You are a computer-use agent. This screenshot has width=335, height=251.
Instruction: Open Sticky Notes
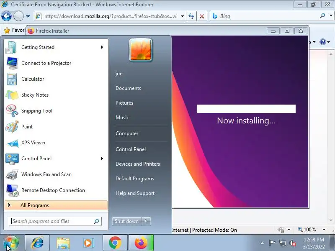click(x=56, y=95)
